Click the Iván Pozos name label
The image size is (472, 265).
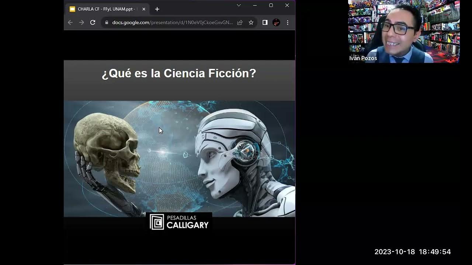(363, 58)
